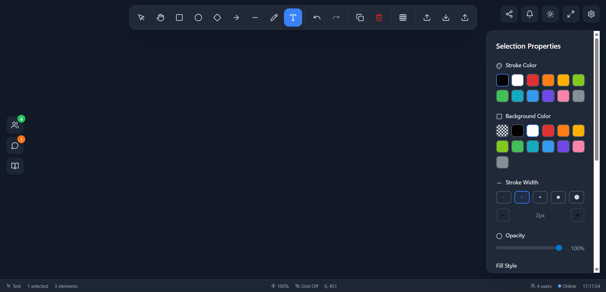The image size is (606, 292).
Task: Decrease stroke width with minus button
Action: (x=503, y=215)
